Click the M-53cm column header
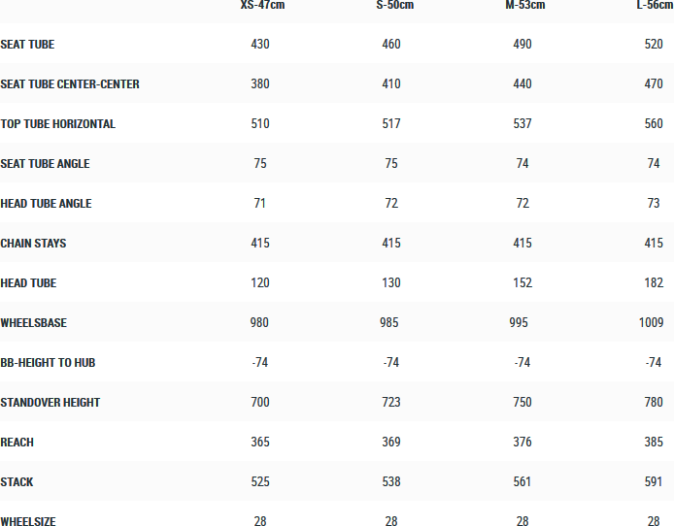Screen dimensions: 674x526 (x=523, y=6)
